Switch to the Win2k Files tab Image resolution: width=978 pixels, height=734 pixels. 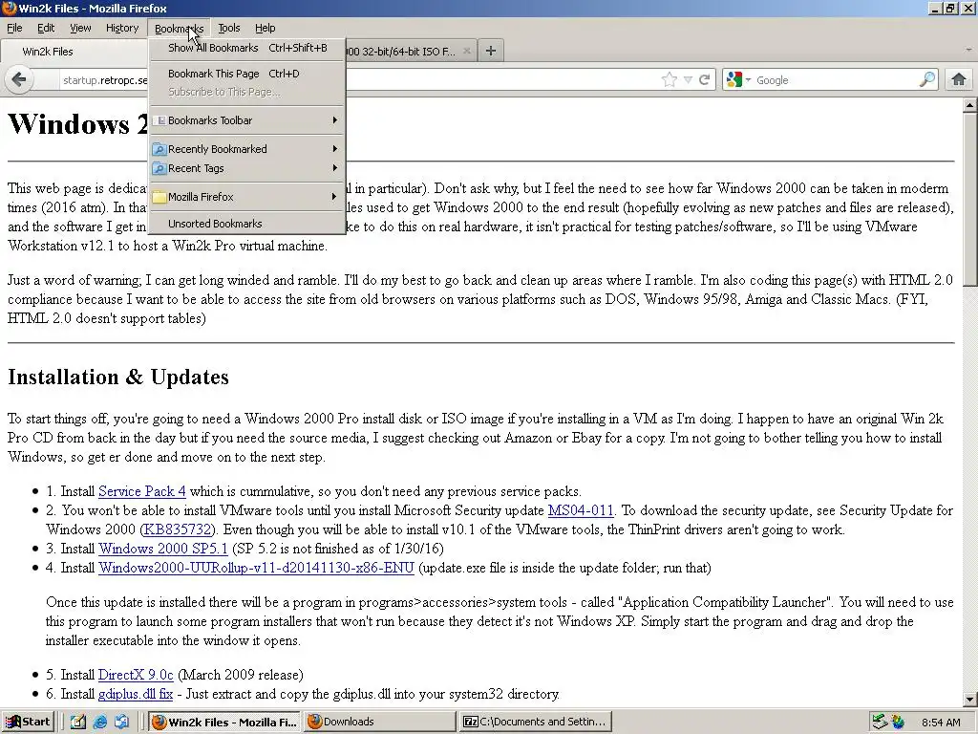click(74, 52)
